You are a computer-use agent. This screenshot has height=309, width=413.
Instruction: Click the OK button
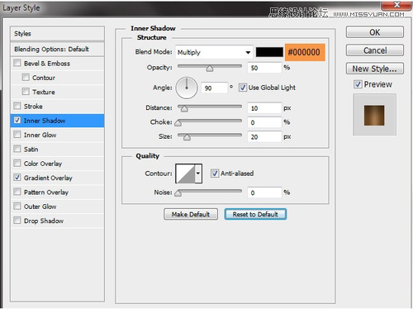click(375, 32)
